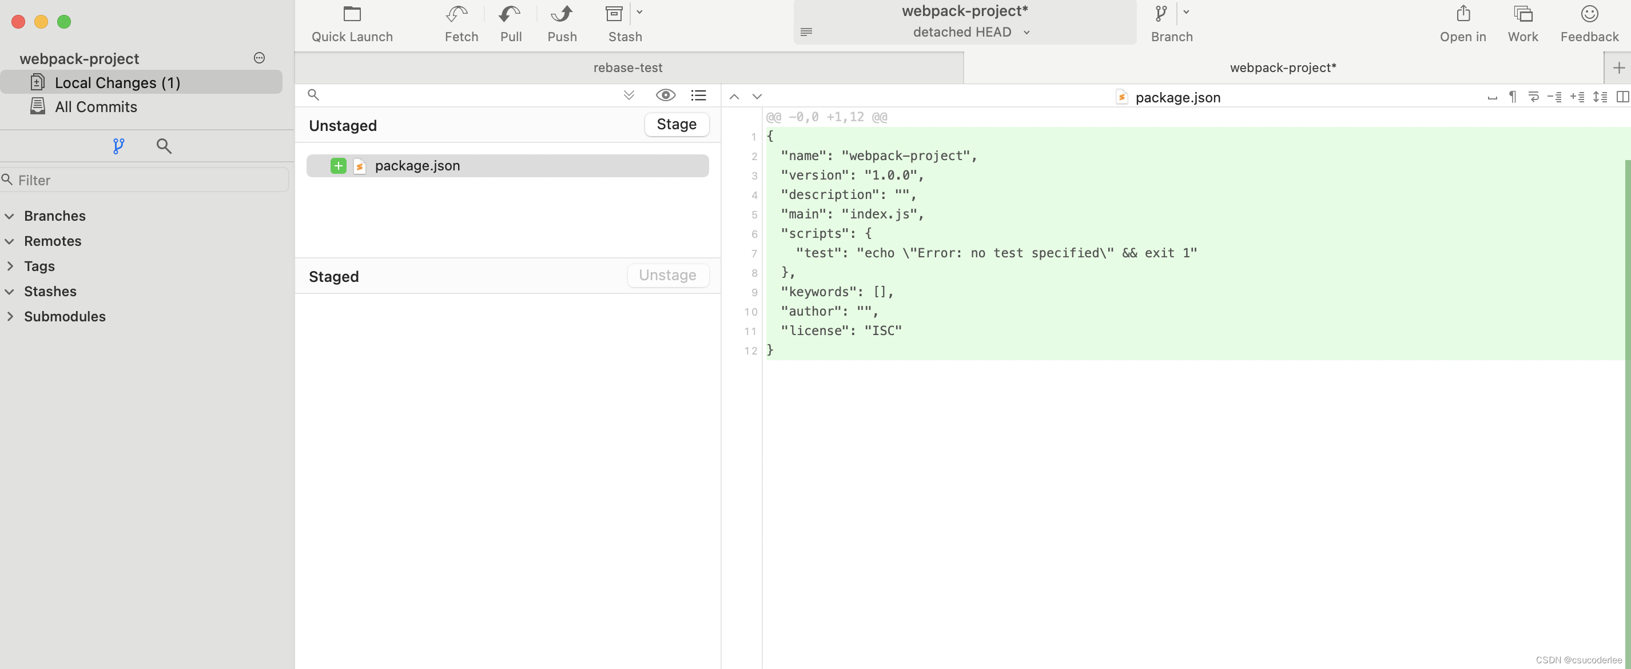Open the Stash options chevron
Viewport: 1631px width, 669px height.
click(639, 12)
